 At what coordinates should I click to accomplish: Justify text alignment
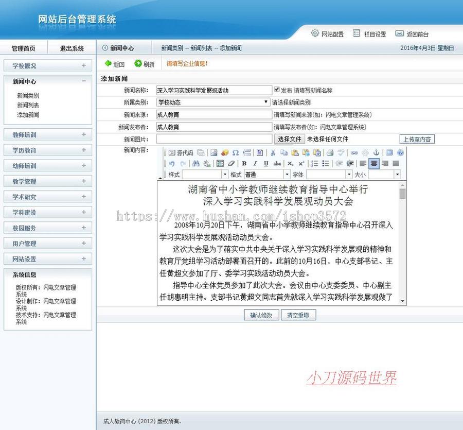[396, 163]
